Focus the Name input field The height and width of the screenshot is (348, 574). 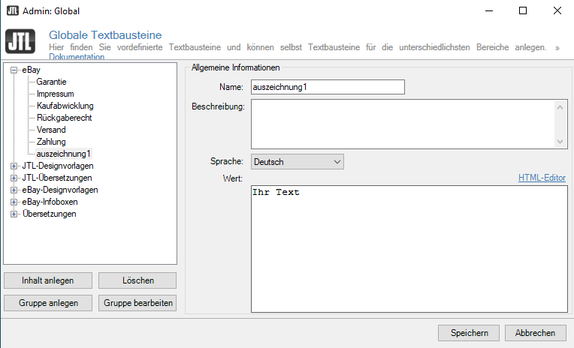pyautogui.click(x=328, y=87)
